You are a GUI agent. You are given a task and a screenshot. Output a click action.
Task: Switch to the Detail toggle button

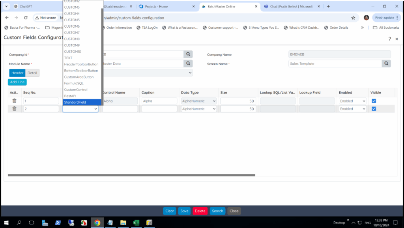[32, 73]
